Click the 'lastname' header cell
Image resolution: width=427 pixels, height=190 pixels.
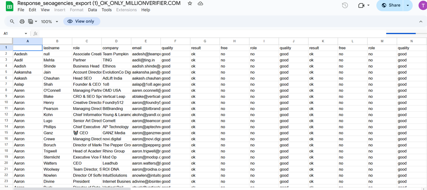57,48
